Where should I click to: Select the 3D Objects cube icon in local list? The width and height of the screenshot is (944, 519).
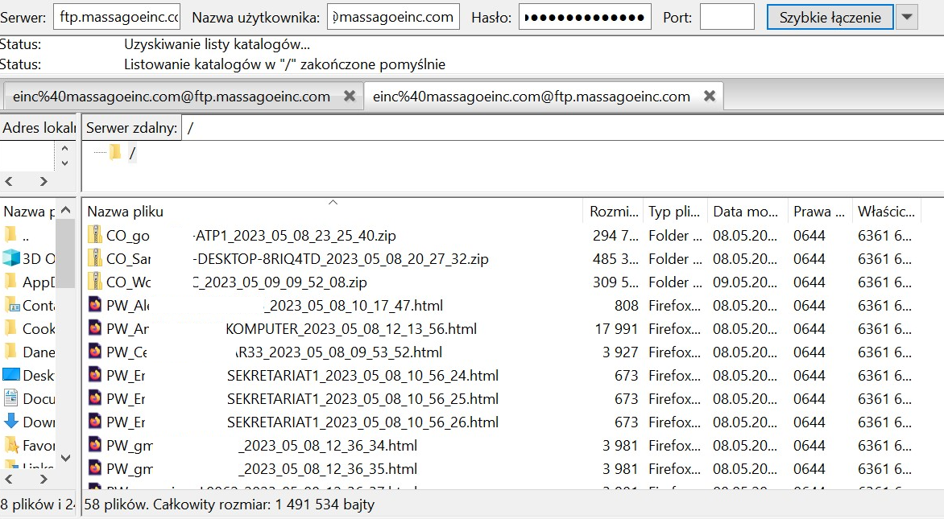coord(10,258)
